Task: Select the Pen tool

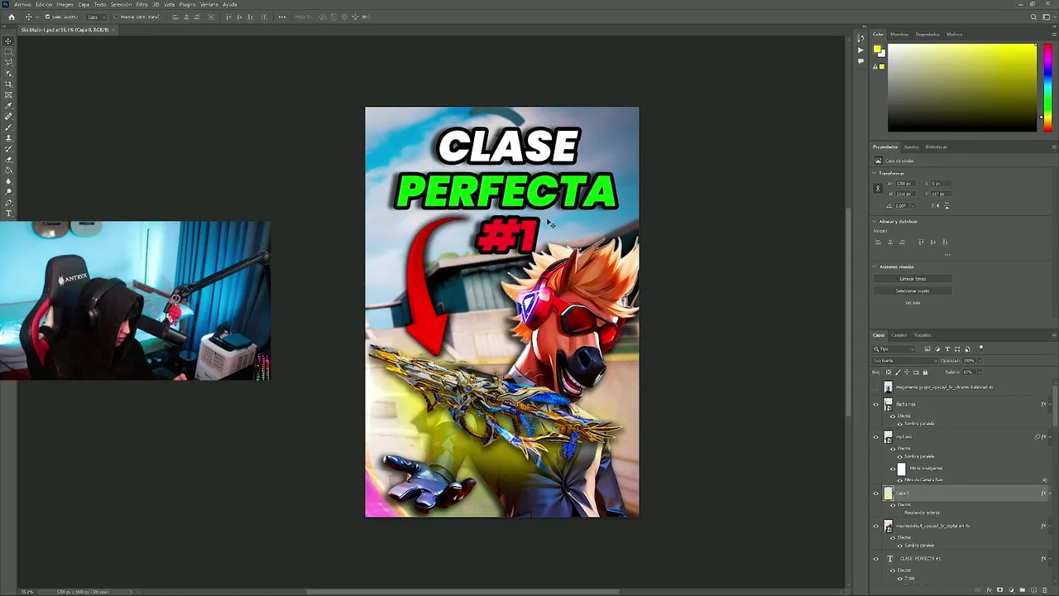Action: (9, 202)
